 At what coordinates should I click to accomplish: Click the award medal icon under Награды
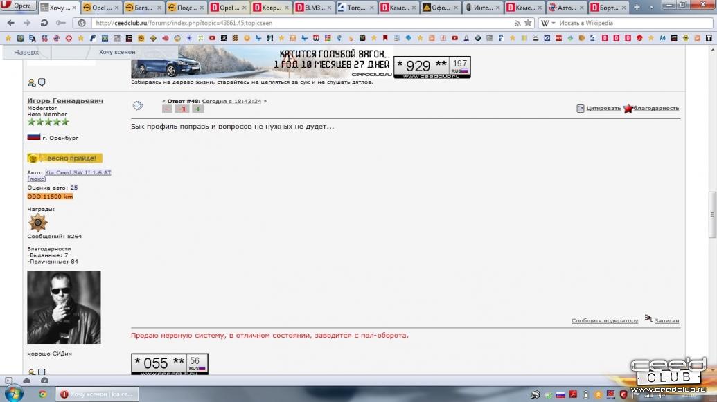(x=37, y=223)
